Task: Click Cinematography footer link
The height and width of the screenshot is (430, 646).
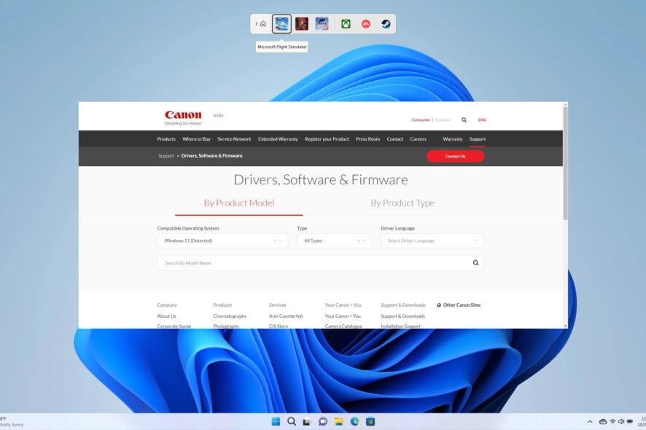Action: click(x=230, y=316)
